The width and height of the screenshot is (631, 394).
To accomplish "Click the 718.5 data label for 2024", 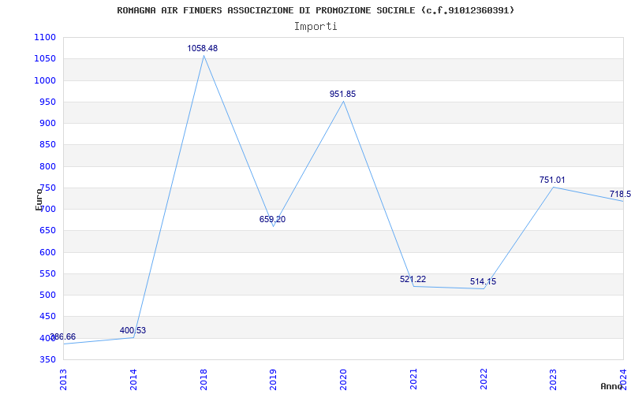I will (x=620, y=195).
